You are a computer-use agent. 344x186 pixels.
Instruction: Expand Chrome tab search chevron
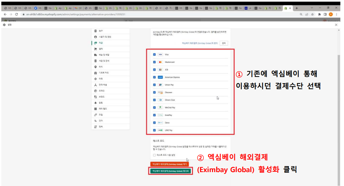(x=312, y=8)
